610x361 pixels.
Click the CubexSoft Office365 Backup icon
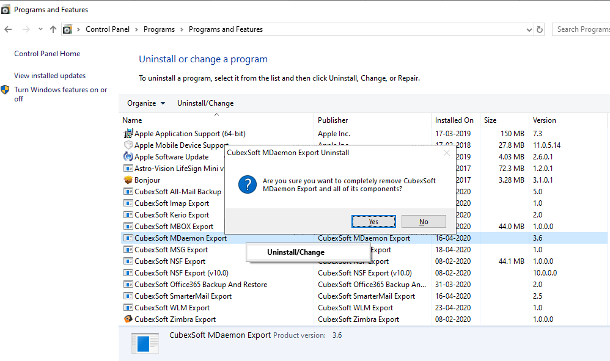128,285
